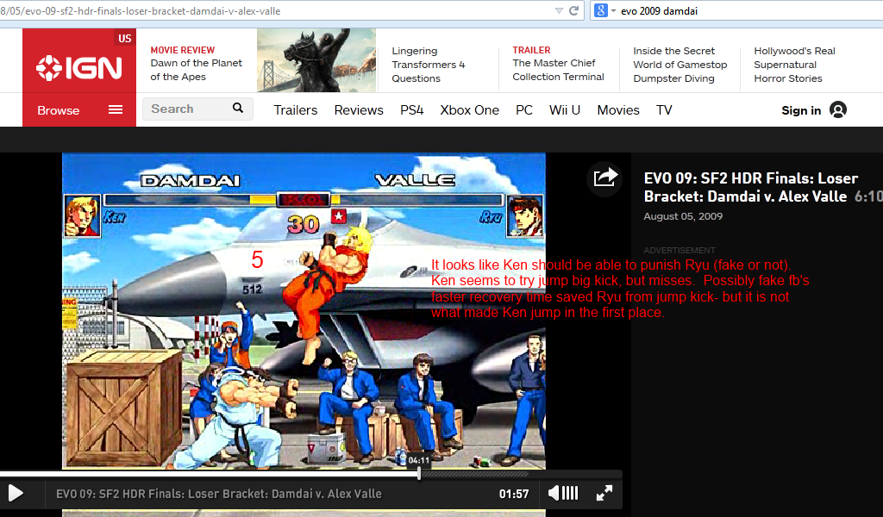Mute the video via the speaker icon
Viewport: 883px width, 517px height.
[x=554, y=494]
